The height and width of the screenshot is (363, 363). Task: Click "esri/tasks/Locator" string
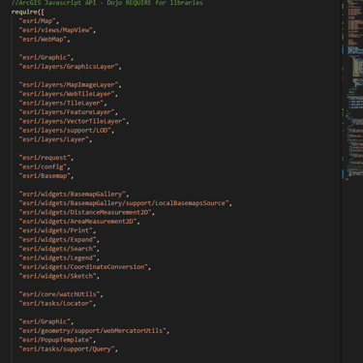[56, 303]
